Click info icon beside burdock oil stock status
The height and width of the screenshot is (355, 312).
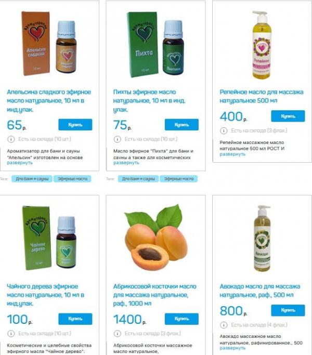click(x=224, y=130)
